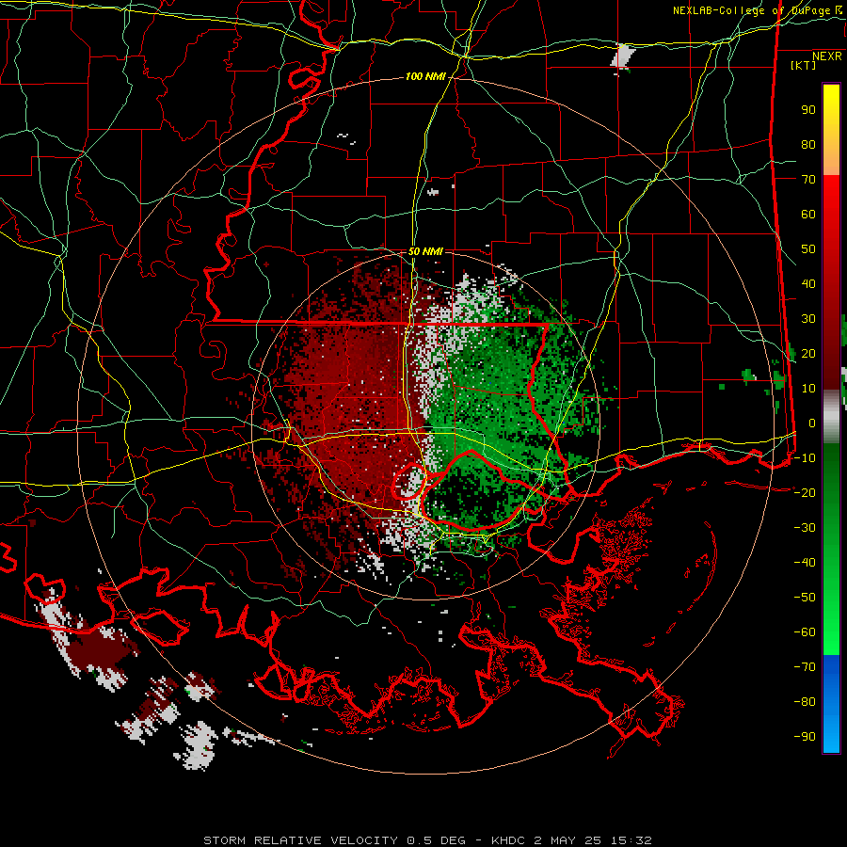Click the -60 value on the color scale
This screenshot has width=847, height=847.
[805, 632]
